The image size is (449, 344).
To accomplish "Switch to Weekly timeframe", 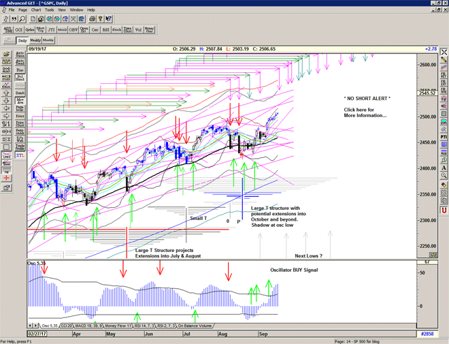I will 35,41.
